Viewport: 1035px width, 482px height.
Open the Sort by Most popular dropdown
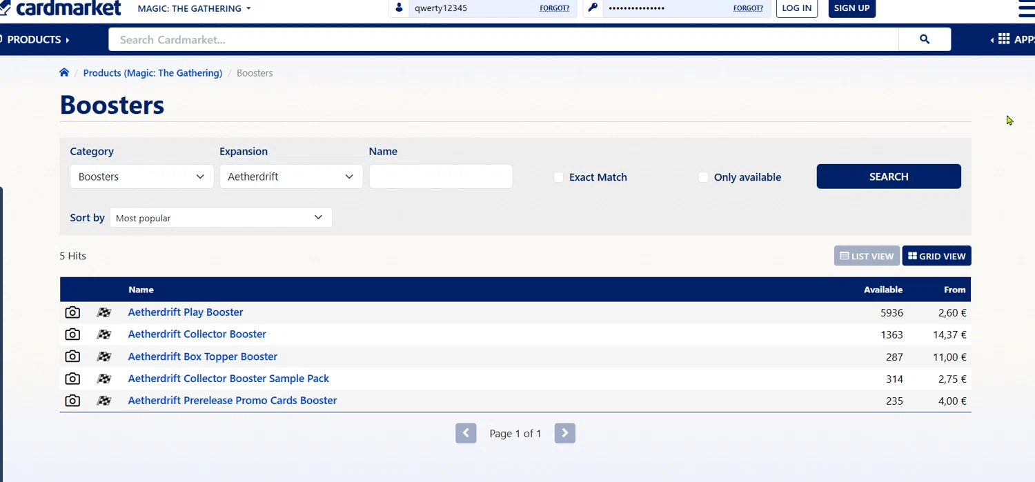click(x=221, y=218)
